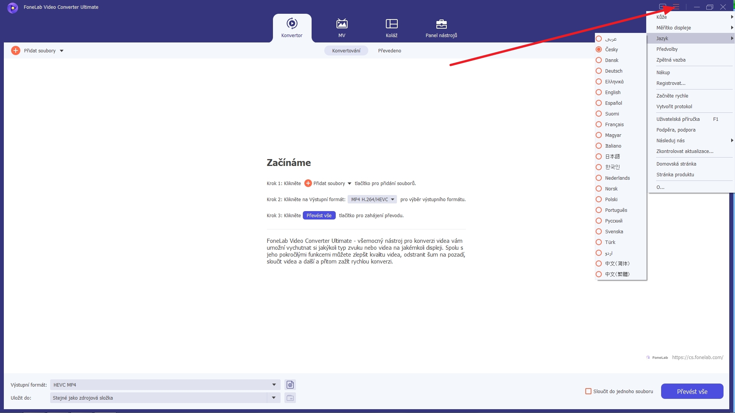Open Uživatelská příručka menu entry
The height and width of the screenshot is (413, 735).
coord(691,119)
